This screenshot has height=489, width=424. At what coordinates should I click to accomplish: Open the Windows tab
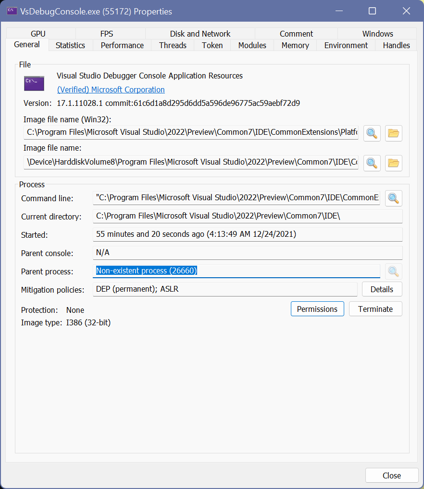click(x=377, y=34)
